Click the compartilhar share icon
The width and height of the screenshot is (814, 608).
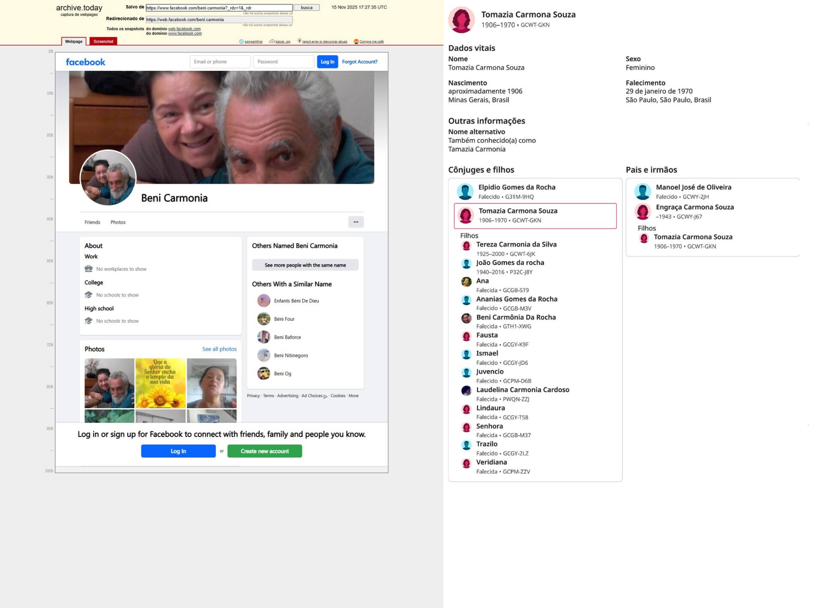coord(241,42)
